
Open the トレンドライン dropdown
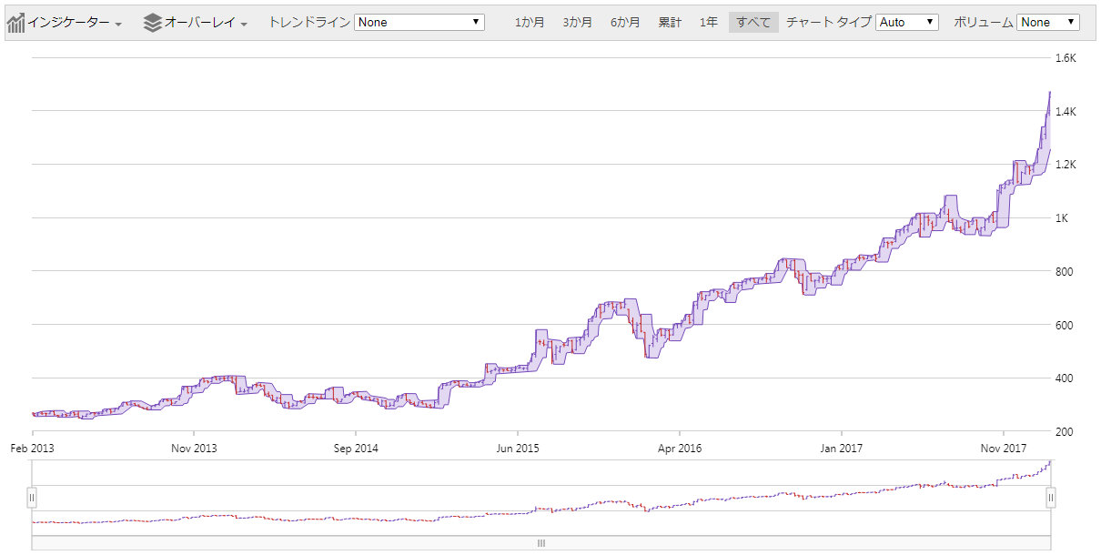[419, 20]
